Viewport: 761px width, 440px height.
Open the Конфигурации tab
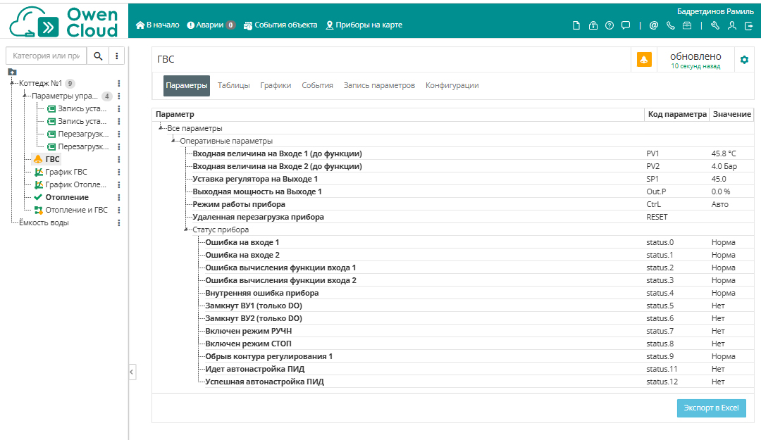click(x=452, y=85)
